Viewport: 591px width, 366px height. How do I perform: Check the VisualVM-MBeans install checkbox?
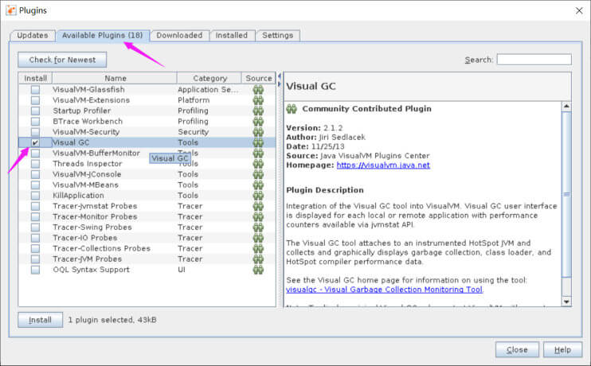(x=35, y=185)
